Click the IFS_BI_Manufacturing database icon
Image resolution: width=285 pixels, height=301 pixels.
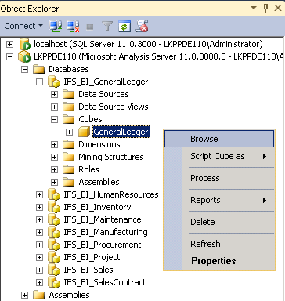pos(54,232)
